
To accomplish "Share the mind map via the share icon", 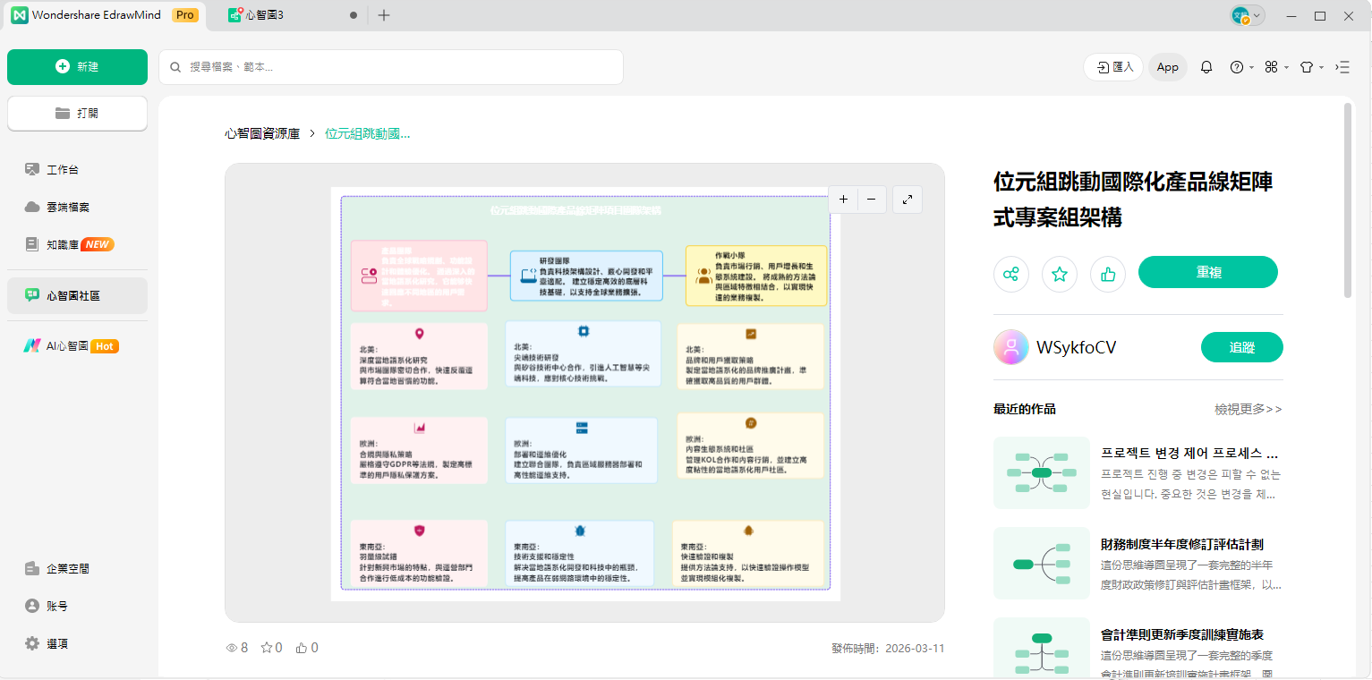I will point(1010,274).
